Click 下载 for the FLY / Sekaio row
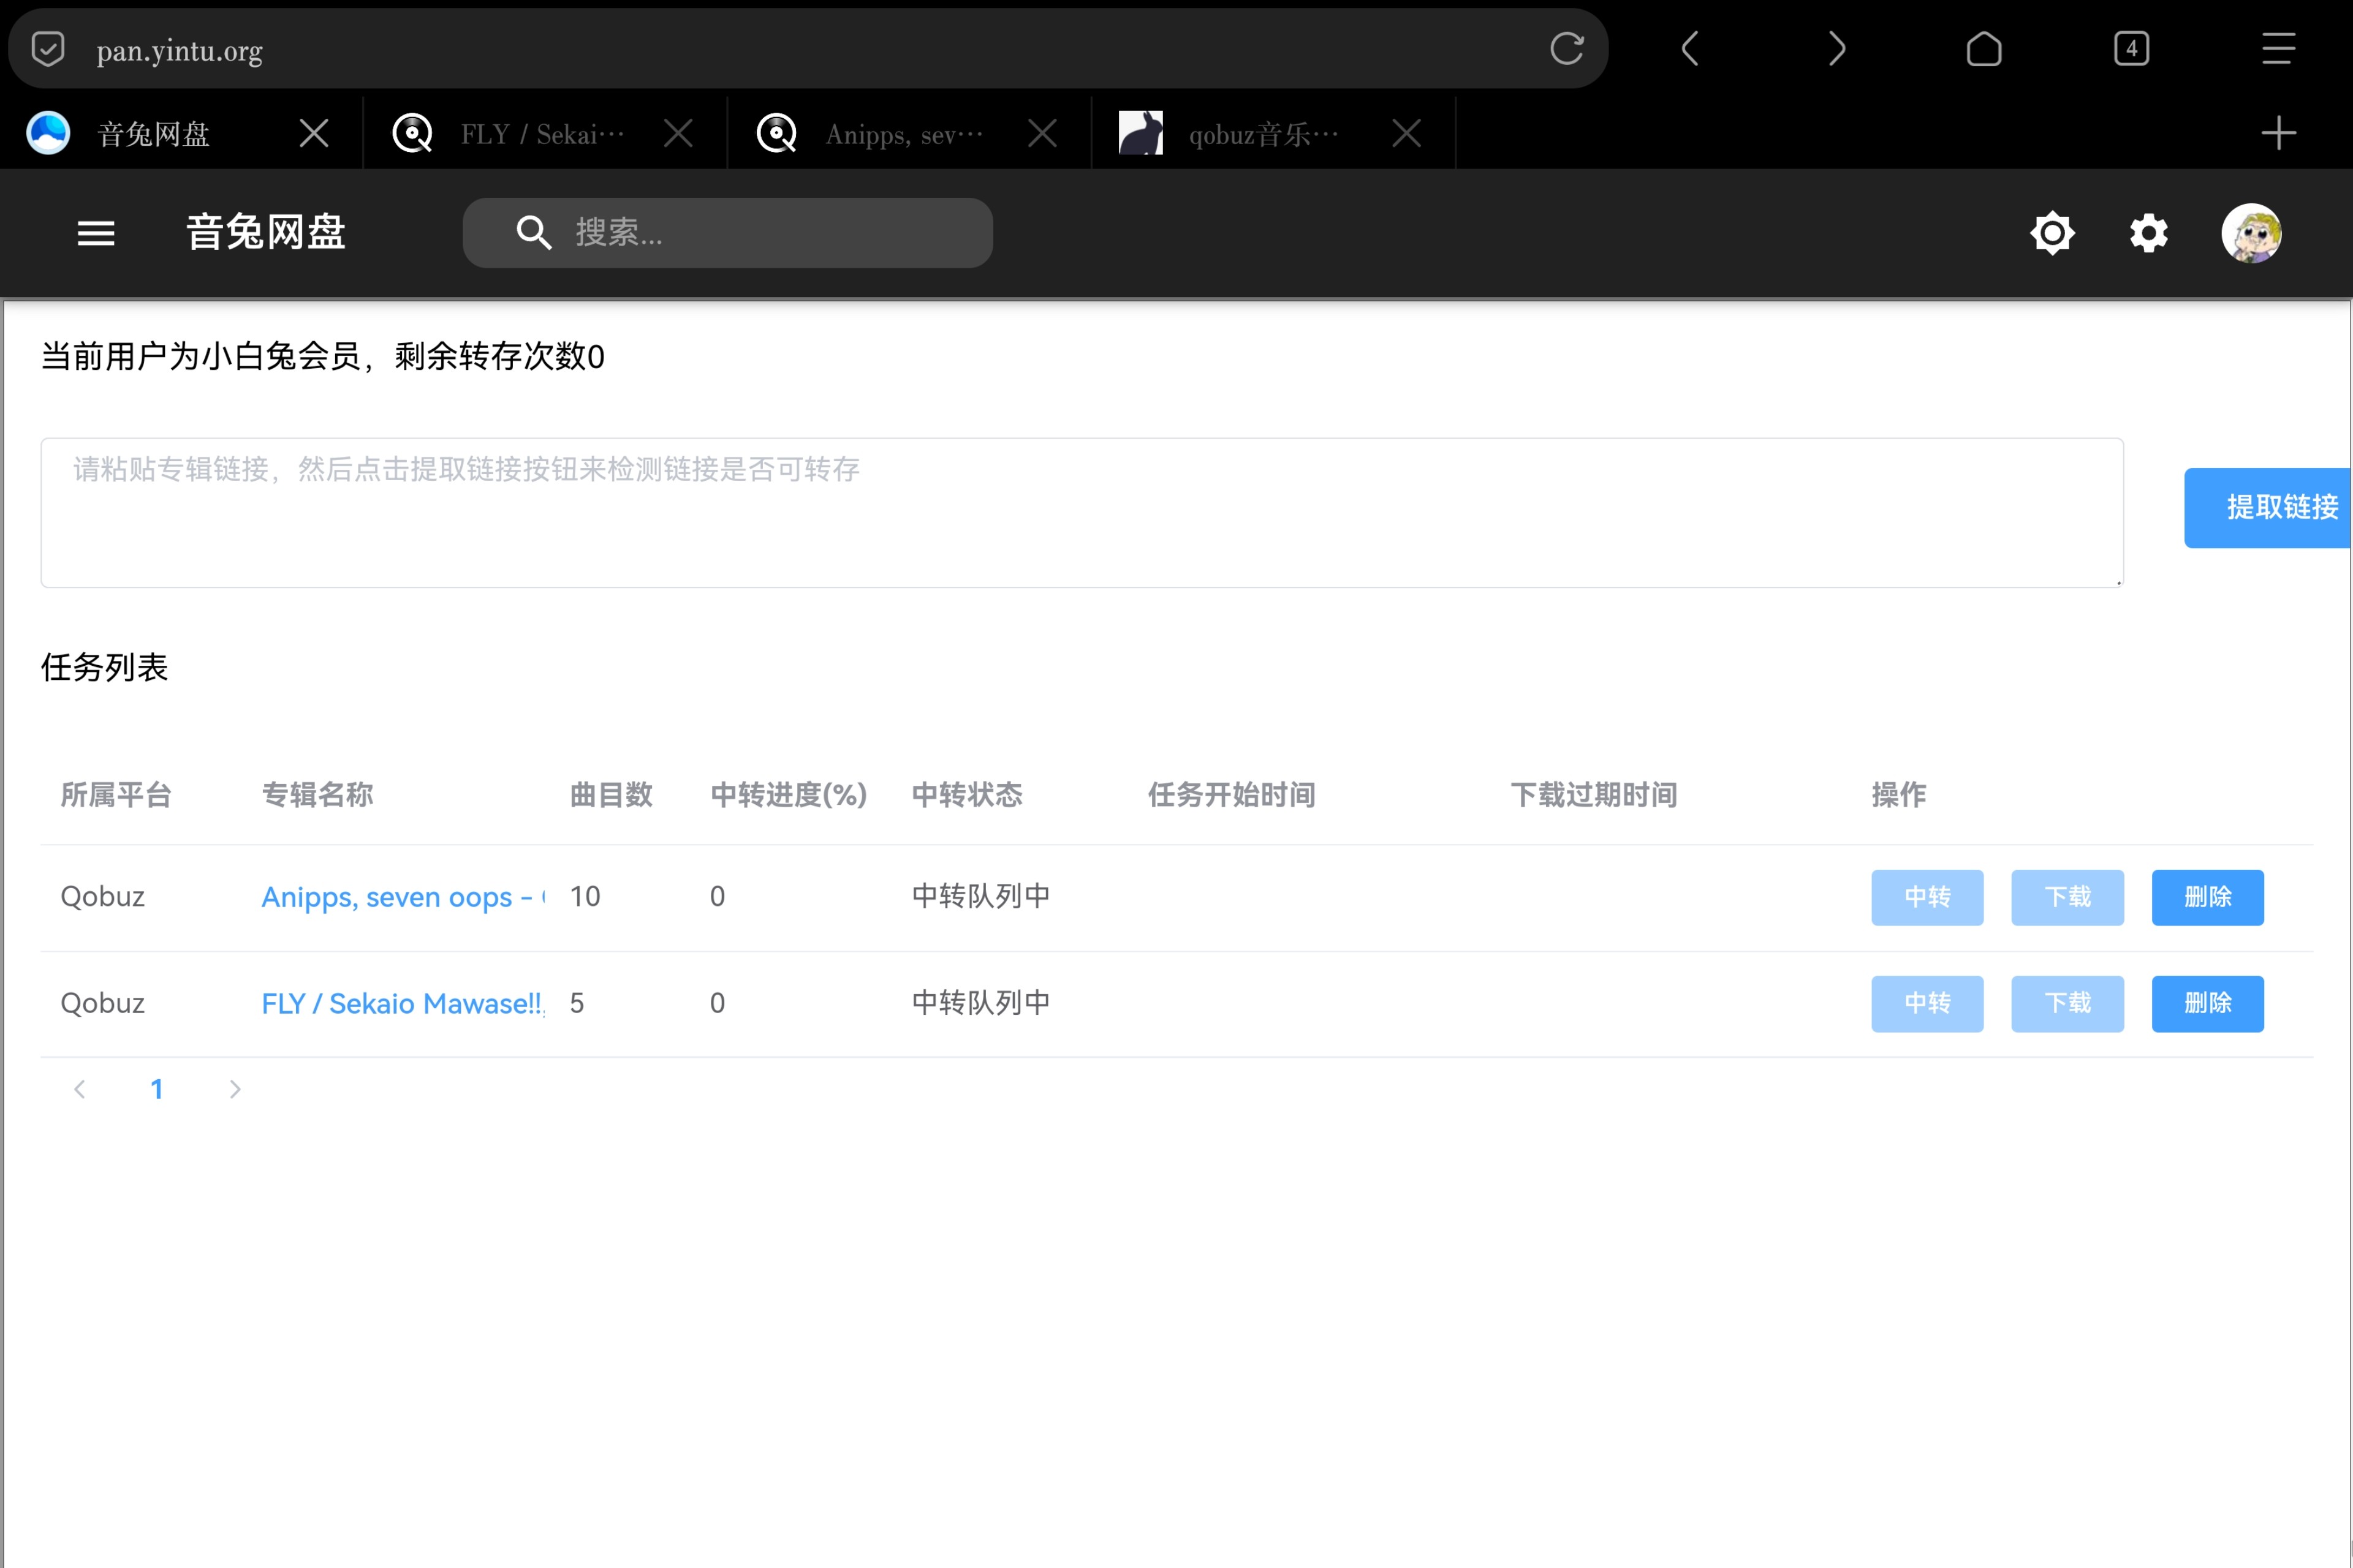Image resolution: width=2353 pixels, height=1568 pixels. pos(2067,1003)
